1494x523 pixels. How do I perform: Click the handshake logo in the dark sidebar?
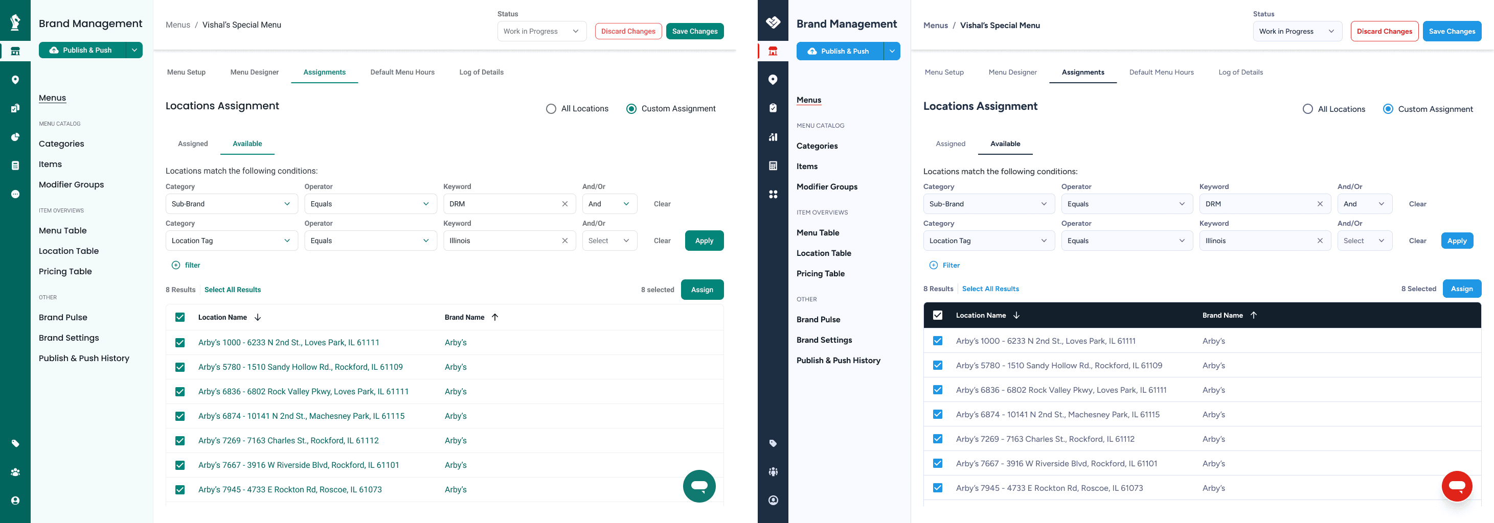tap(773, 22)
